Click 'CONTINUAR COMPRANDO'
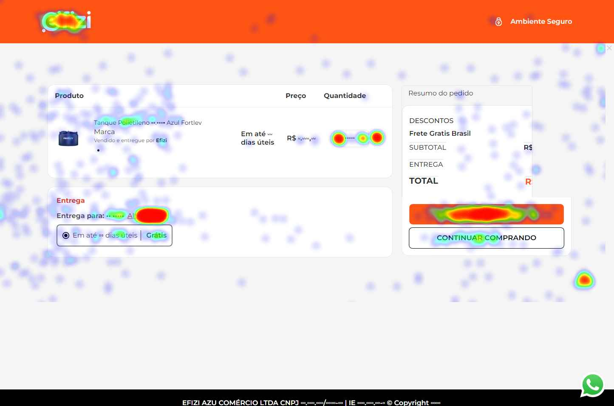Viewport: 614px width, 406px height. click(487, 238)
